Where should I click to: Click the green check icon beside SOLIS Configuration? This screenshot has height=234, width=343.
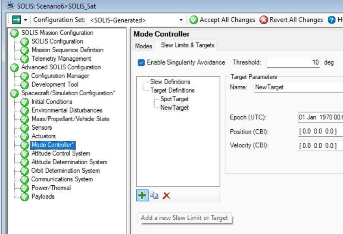tap(25, 42)
